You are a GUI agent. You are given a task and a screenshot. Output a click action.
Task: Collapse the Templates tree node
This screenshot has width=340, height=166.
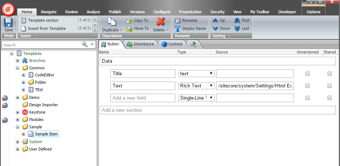tap(12, 53)
